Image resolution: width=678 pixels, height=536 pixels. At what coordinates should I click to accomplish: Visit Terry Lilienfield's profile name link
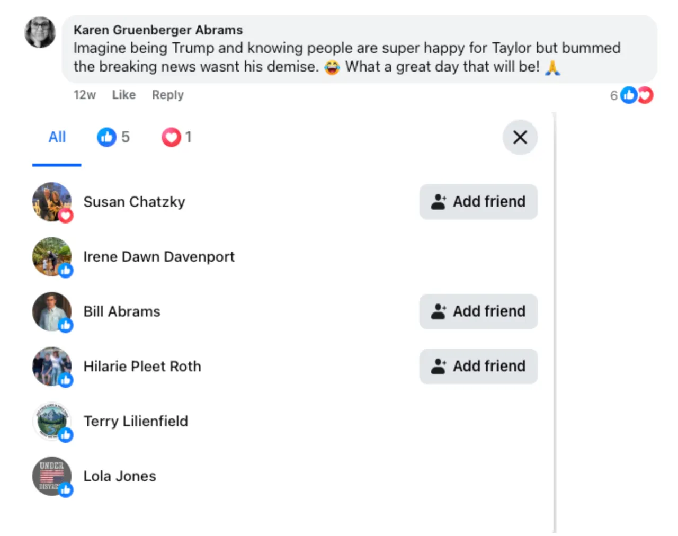coord(136,421)
